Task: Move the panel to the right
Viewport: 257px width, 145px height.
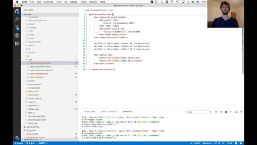Action: pos(236,112)
